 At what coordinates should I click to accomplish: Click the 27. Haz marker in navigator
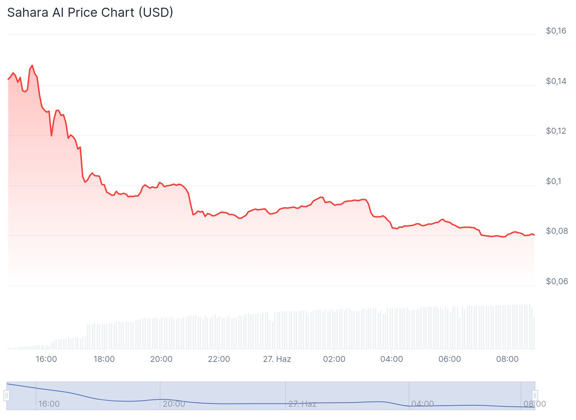tap(302, 404)
